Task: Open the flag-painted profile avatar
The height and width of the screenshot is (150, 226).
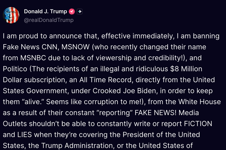Action: (x=11, y=15)
